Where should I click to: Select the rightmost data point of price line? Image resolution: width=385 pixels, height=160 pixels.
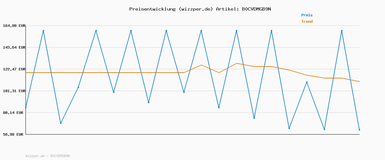coord(359,130)
